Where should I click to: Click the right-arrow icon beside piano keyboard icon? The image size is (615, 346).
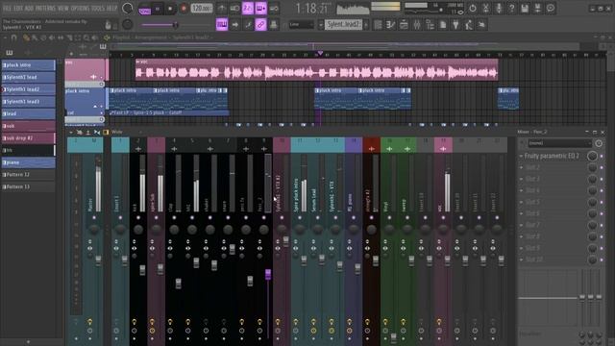click(234, 25)
